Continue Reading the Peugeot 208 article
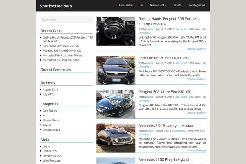The height and width of the screenshot is (164, 246). click(196, 49)
